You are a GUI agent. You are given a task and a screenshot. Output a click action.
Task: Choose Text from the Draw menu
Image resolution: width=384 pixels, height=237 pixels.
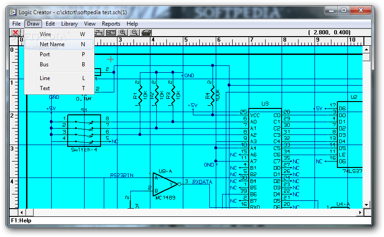pyautogui.click(x=59, y=88)
